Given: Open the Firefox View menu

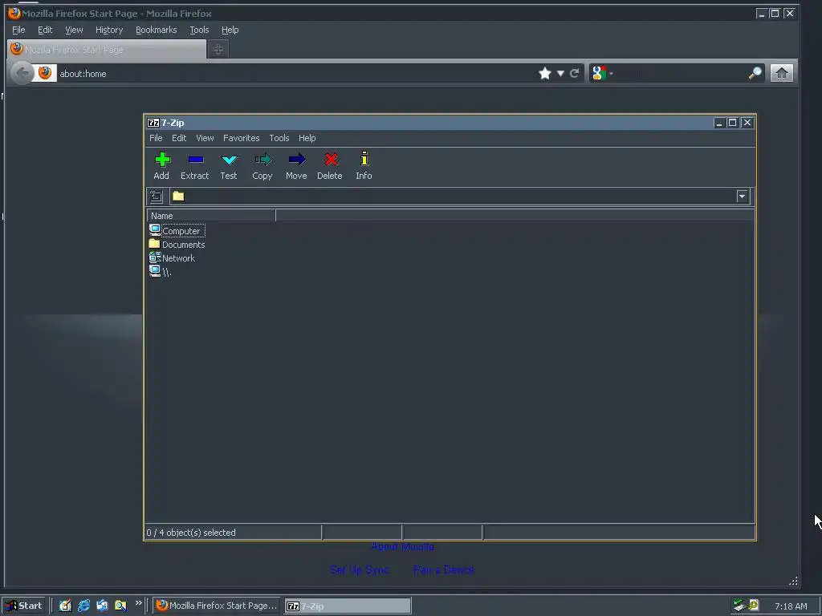Looking at the screenshot, I should coord(74,30).
